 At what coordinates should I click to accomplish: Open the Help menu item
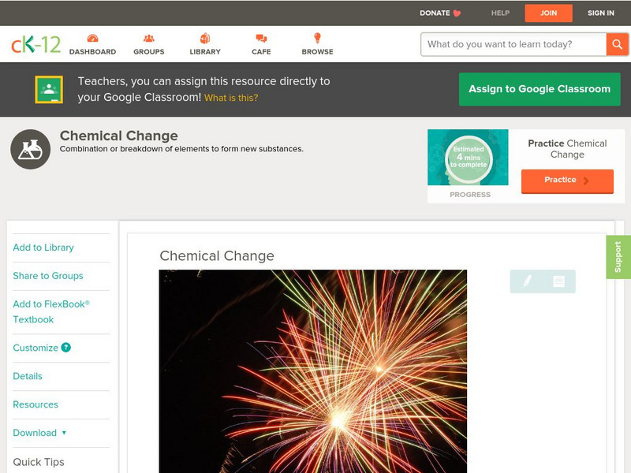pyautogui.click(x=500, y=13)
